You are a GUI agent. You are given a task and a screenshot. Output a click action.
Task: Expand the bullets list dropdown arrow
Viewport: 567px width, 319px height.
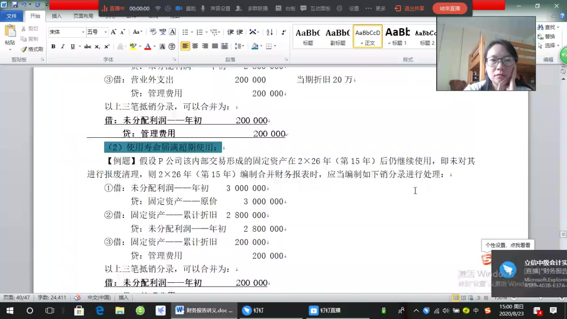[191, 32]
